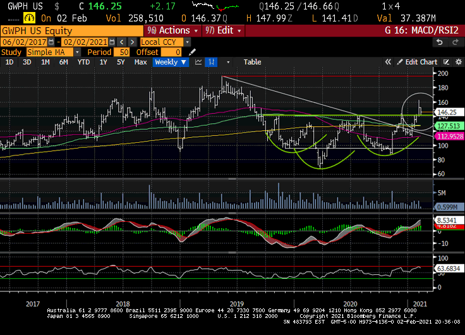This screenshot has height=335, width=465.
Task: Switch to line chart type icon
Action: point(198,62)
